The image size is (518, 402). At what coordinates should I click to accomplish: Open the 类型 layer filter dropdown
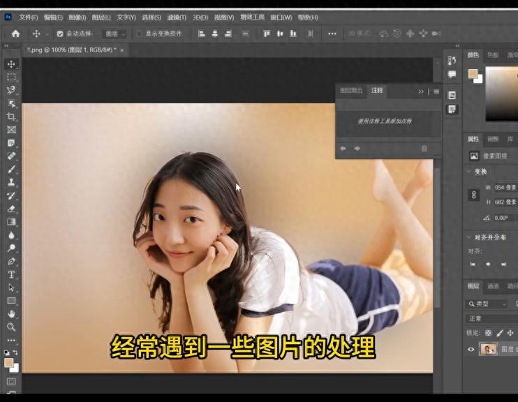click(487, 304)
